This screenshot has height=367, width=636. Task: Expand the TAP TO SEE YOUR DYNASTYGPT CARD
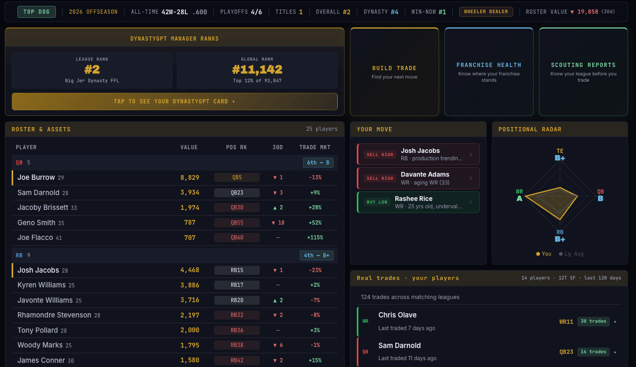coord(174,101)
